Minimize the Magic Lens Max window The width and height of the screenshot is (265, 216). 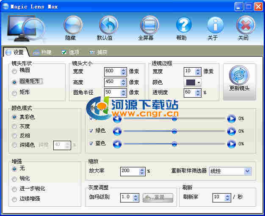(239, 7)
